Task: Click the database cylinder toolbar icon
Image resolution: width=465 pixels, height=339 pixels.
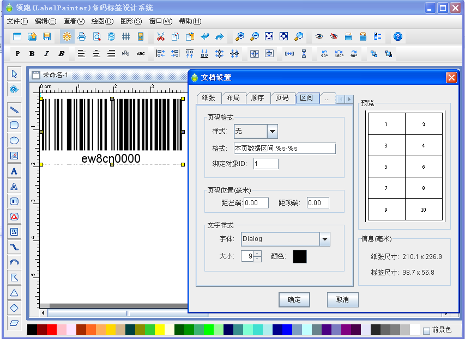Action: point(111,36)
